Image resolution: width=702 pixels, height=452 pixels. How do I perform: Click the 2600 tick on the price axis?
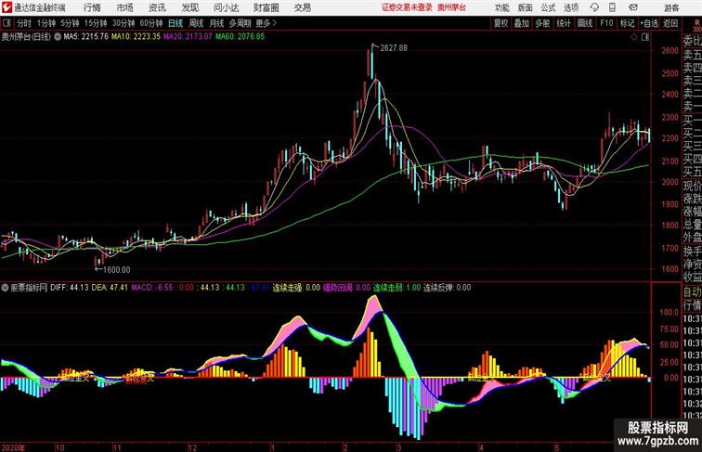670,50
